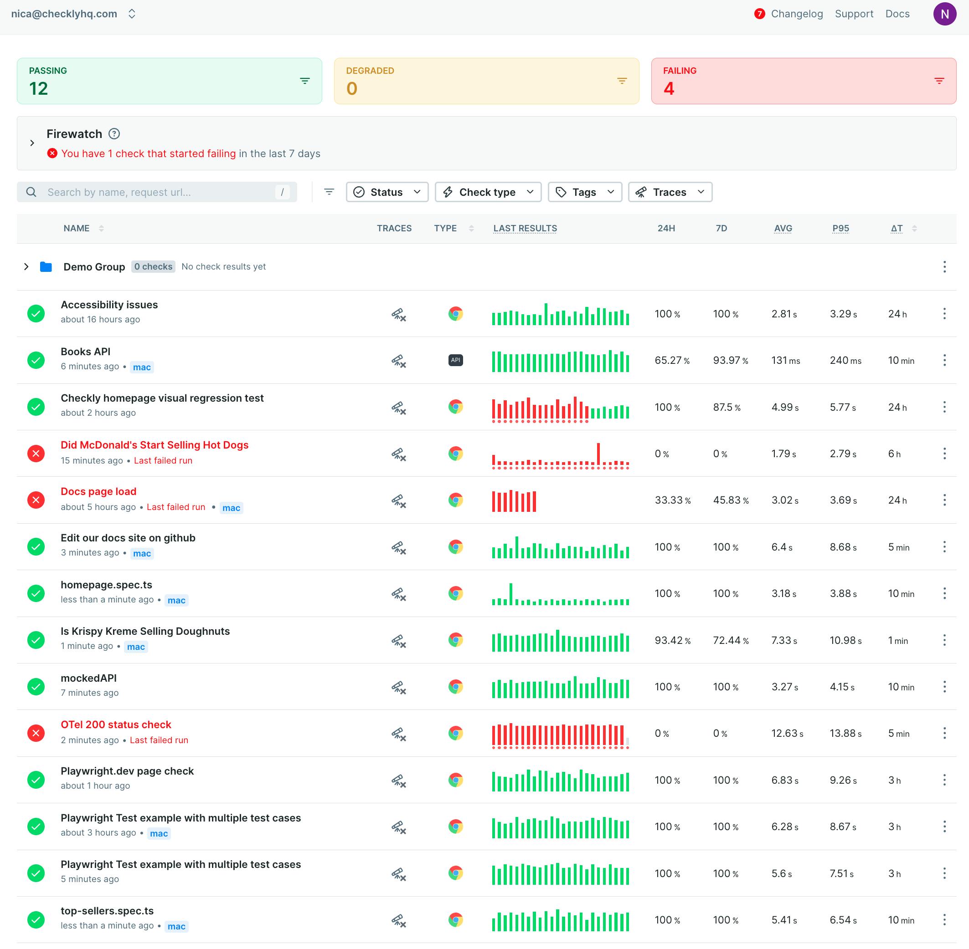The width and height of the screenshot is (969, 949).
Task: Open the OTel 200 status check
Action: click(x=116, y=724)
